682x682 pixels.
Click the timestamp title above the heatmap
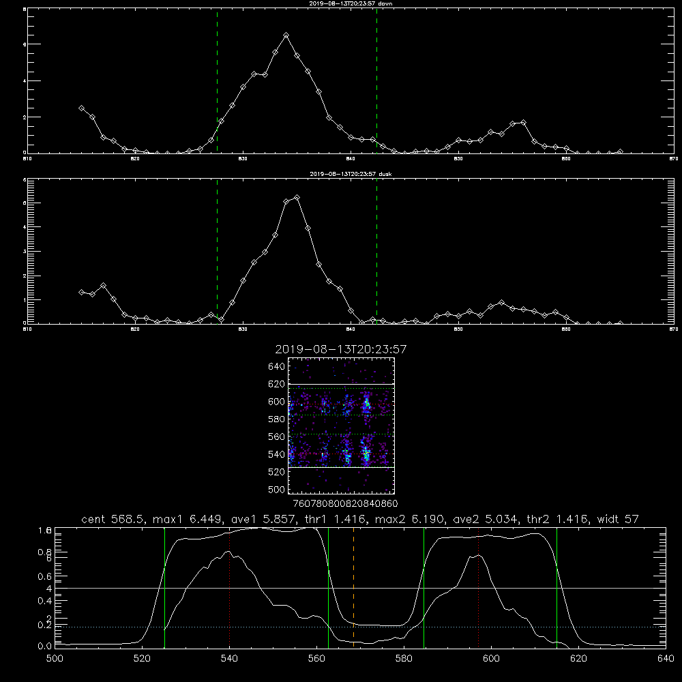coord(340,349)
